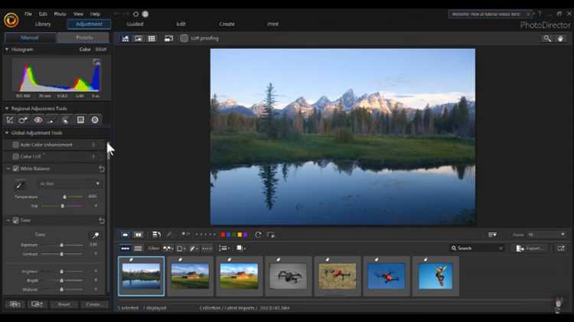Open the secondary monitor view icon
Screen dimensions: 574x322
click(x=168, y=38)
